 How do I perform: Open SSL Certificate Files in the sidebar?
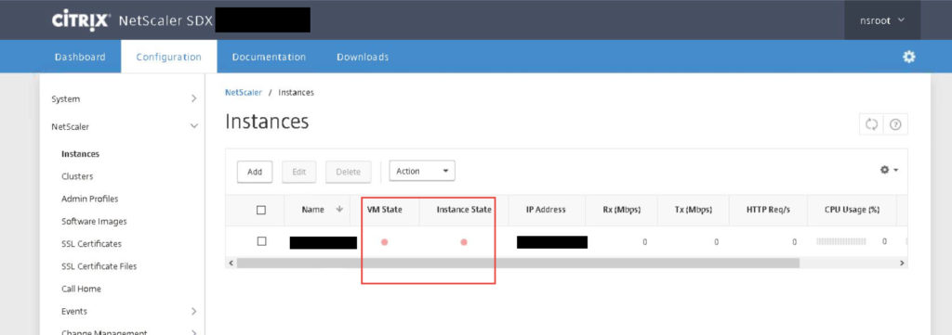pyautogui.click(x=99, y=266)
